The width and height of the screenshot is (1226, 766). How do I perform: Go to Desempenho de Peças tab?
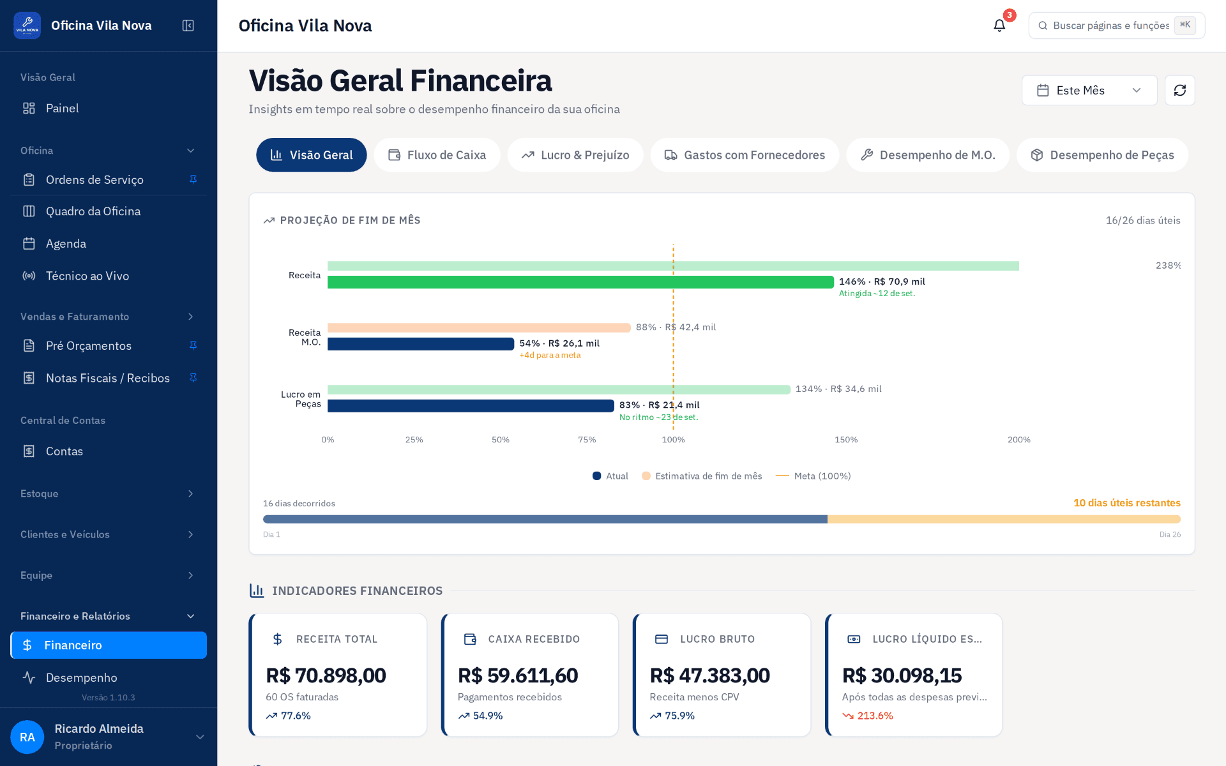click(x=1102, y=155)
